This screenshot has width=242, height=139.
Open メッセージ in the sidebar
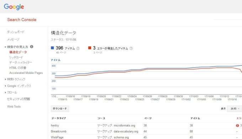[13, 40]
